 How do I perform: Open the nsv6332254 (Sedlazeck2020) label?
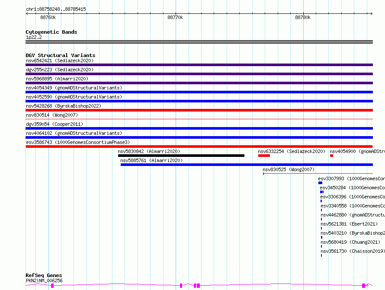(292, 151)
